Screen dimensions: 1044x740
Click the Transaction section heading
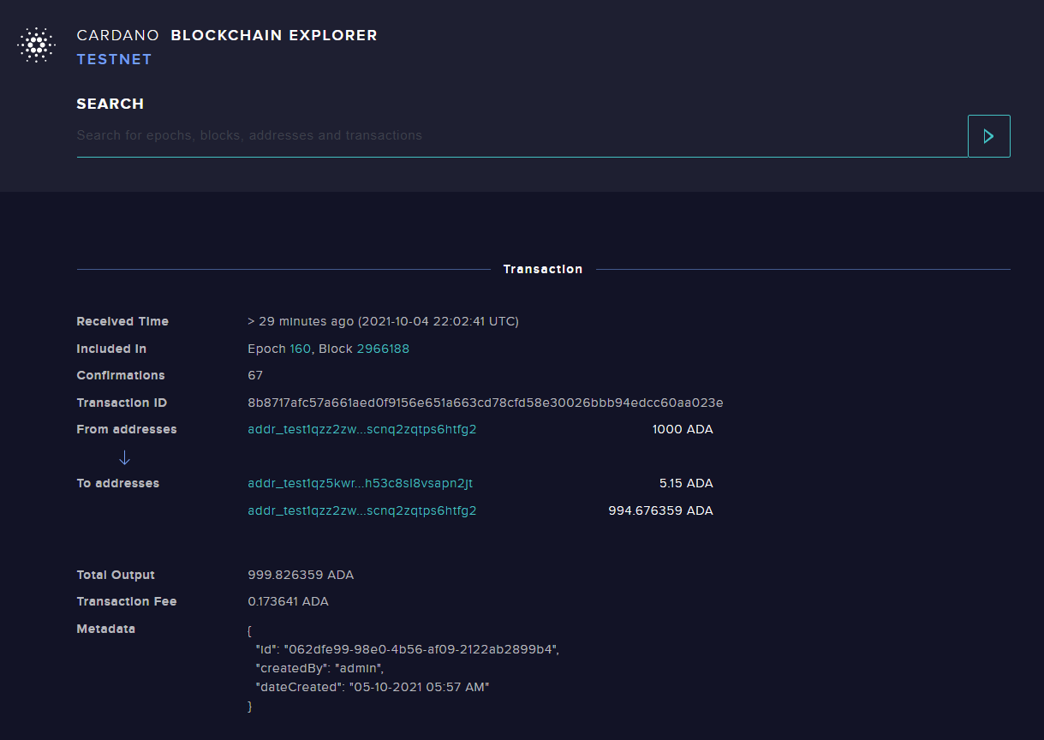pyautogui.click(x=543, y=269)
